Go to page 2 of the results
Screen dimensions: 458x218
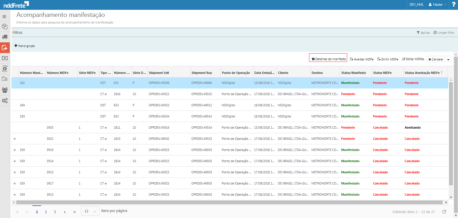(46, 212)
